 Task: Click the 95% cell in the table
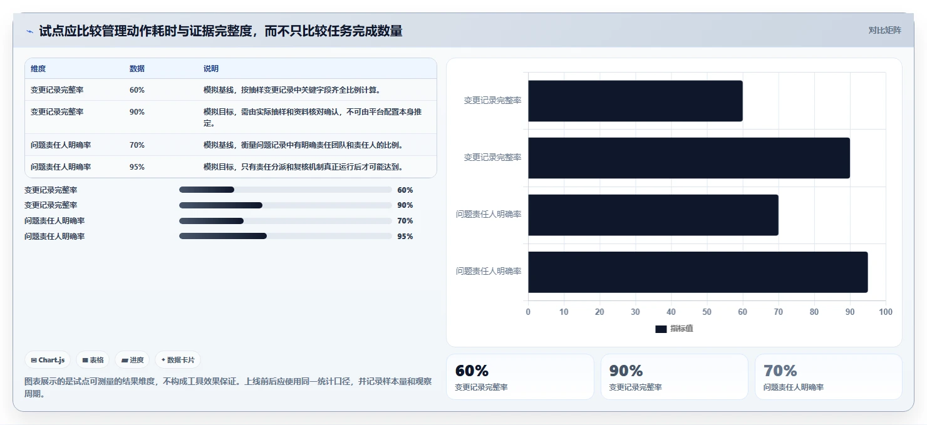[x=137, y=167]
